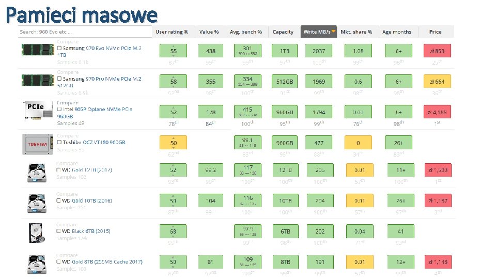496x279 pixels.
Task: Check the Intel 905P Optane compare box
Action: click(x=59, y=109)
